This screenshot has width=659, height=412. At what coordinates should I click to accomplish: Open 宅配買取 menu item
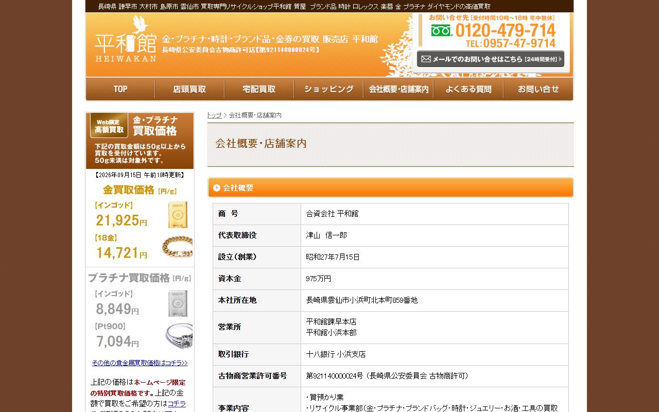point(259,89)
